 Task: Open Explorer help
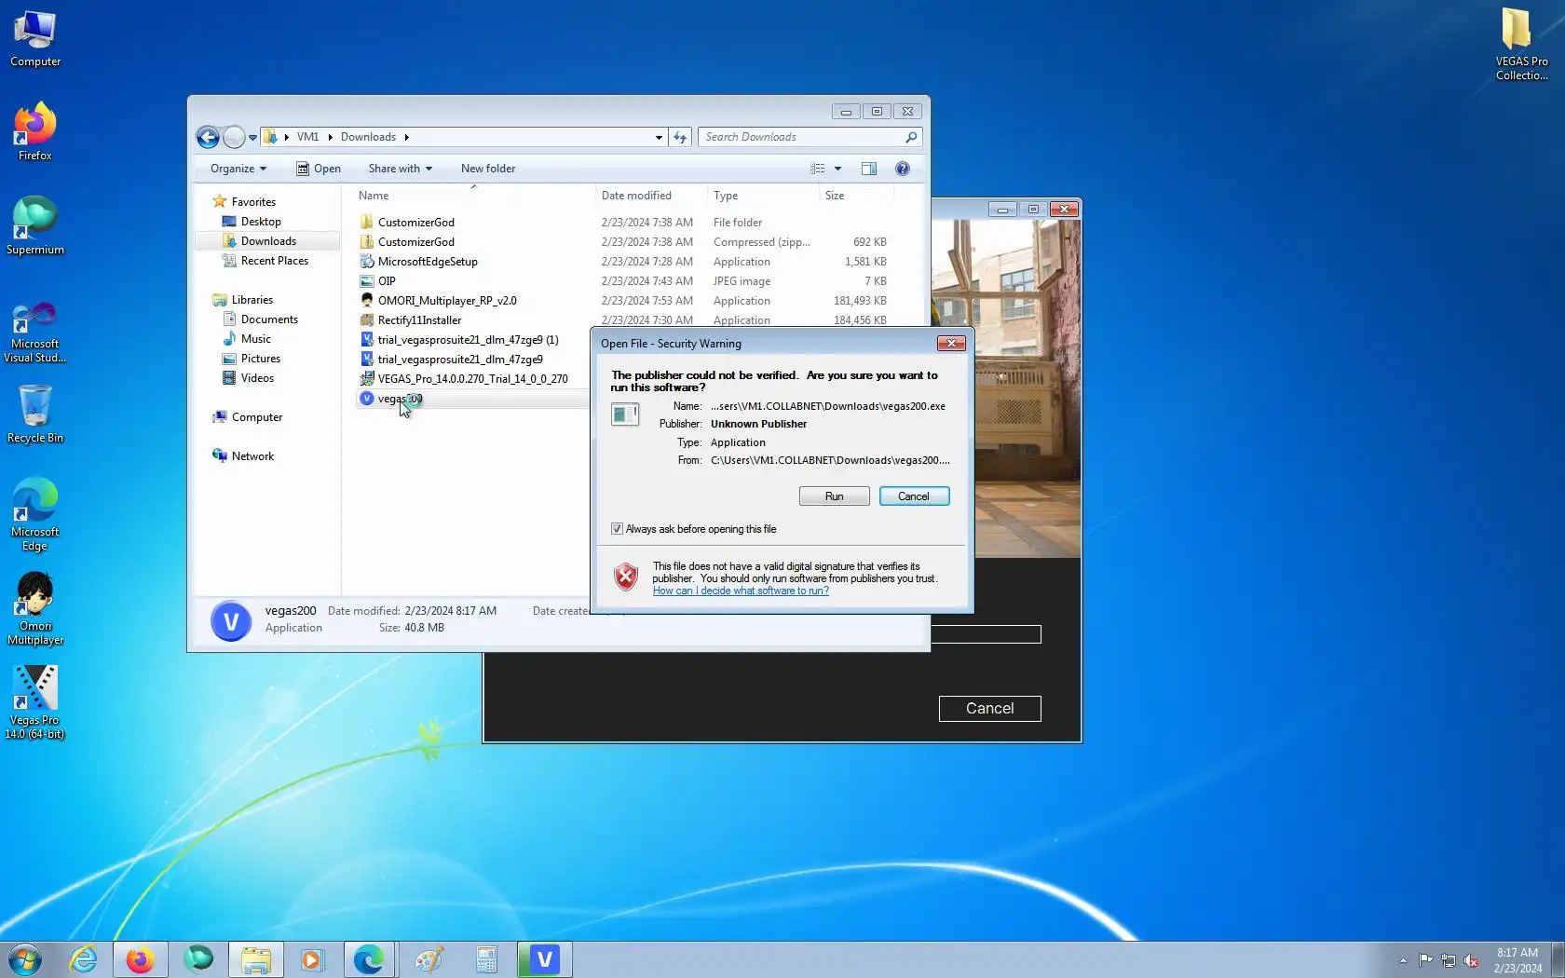pyautogui.click(x=902, y=169)
